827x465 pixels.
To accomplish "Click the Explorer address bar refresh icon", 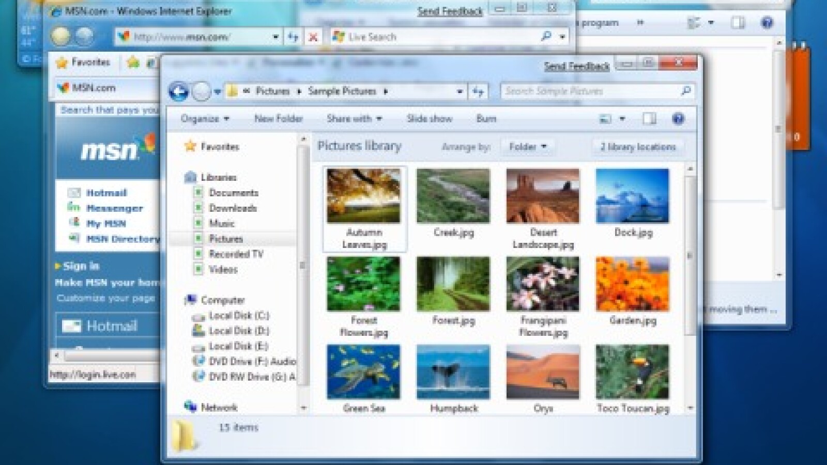I will click(x=478, y=92).
